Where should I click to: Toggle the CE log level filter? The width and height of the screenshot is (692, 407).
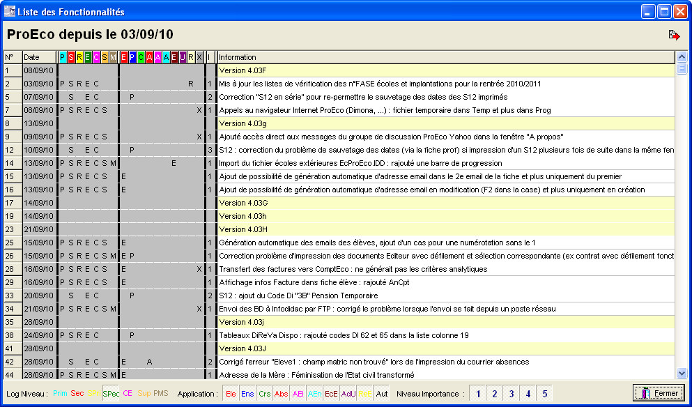[x=128, y=393]
